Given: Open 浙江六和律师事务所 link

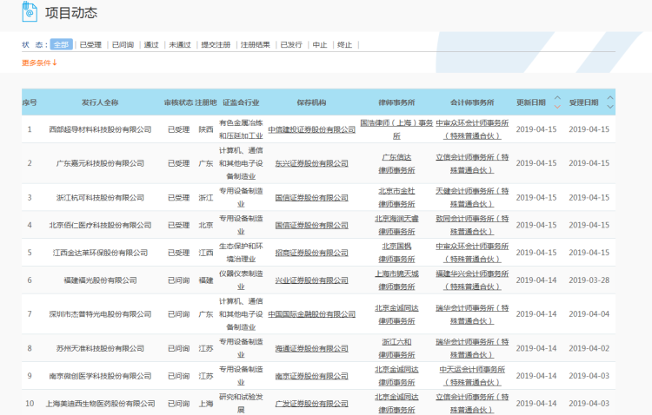Looking at the screenshot, I should (x=396, y=348).
